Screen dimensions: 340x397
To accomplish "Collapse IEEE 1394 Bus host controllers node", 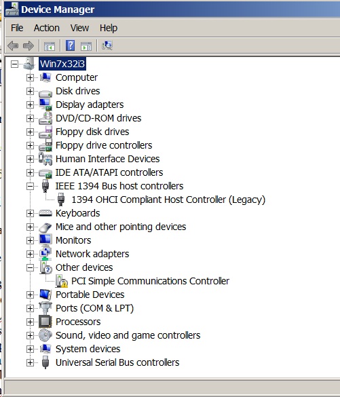I will (x=30, y=186).
